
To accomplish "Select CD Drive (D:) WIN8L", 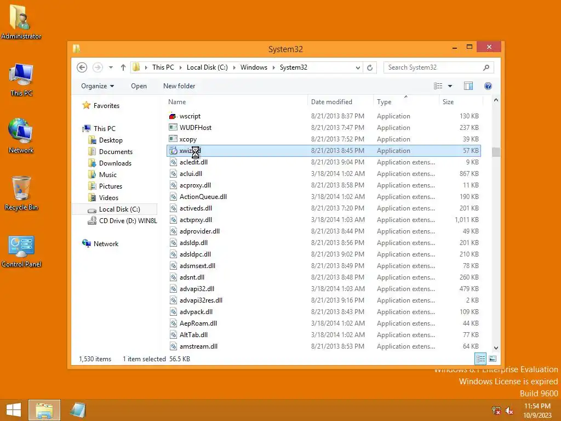I will pos(122,221).
